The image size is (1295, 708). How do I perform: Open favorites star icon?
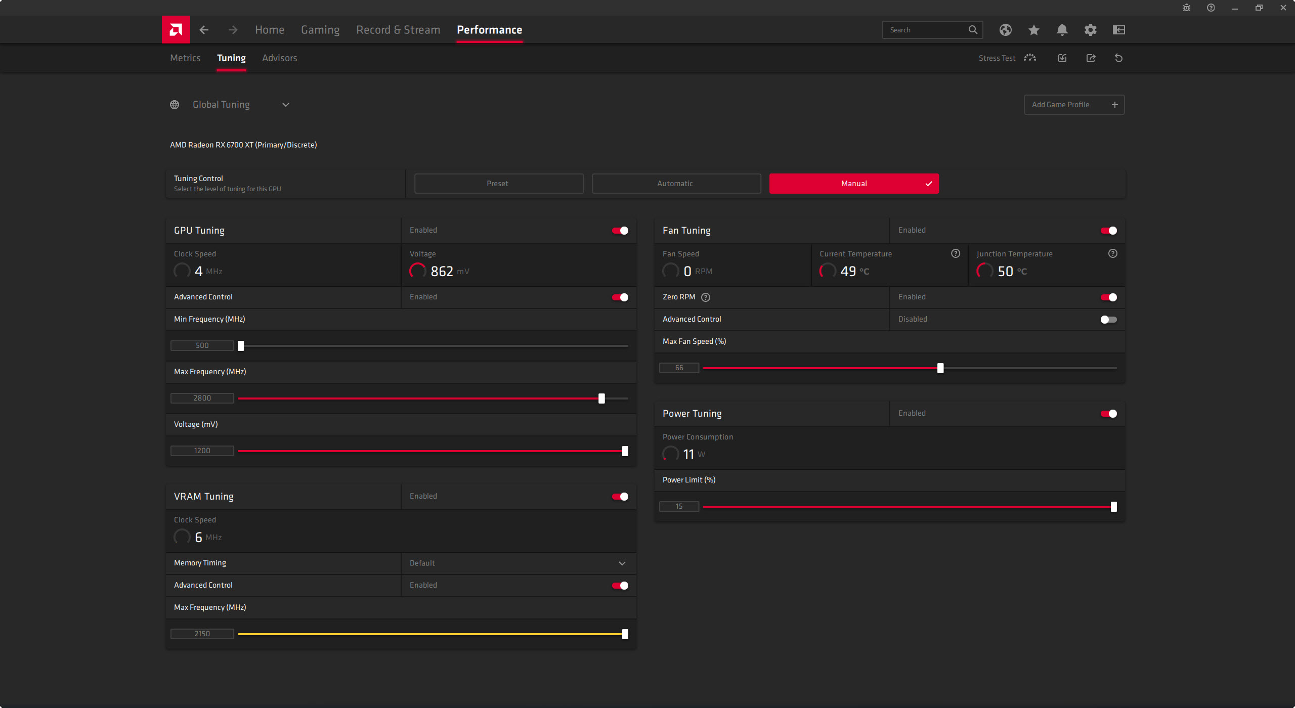click(x=1033, y=30)
